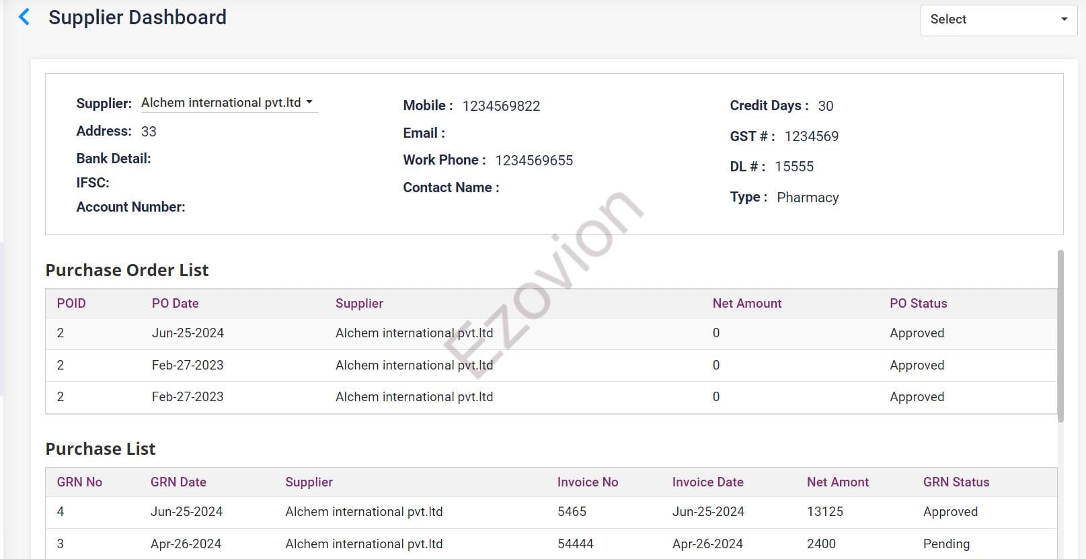The height and width of the screenshot is (559, 1086).
Task: Click the Invoice Date column header
Action: pyautogui.click(x=707, y=482)
